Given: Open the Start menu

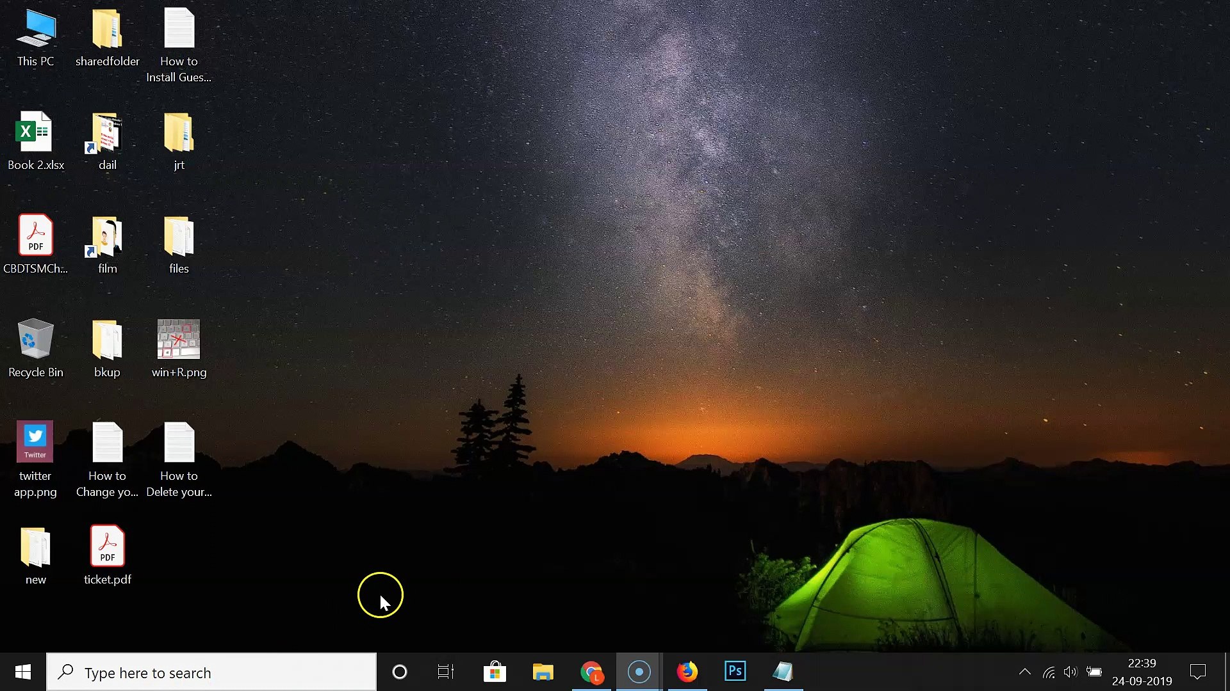Looking at the screenshot, I should [23, 672].
